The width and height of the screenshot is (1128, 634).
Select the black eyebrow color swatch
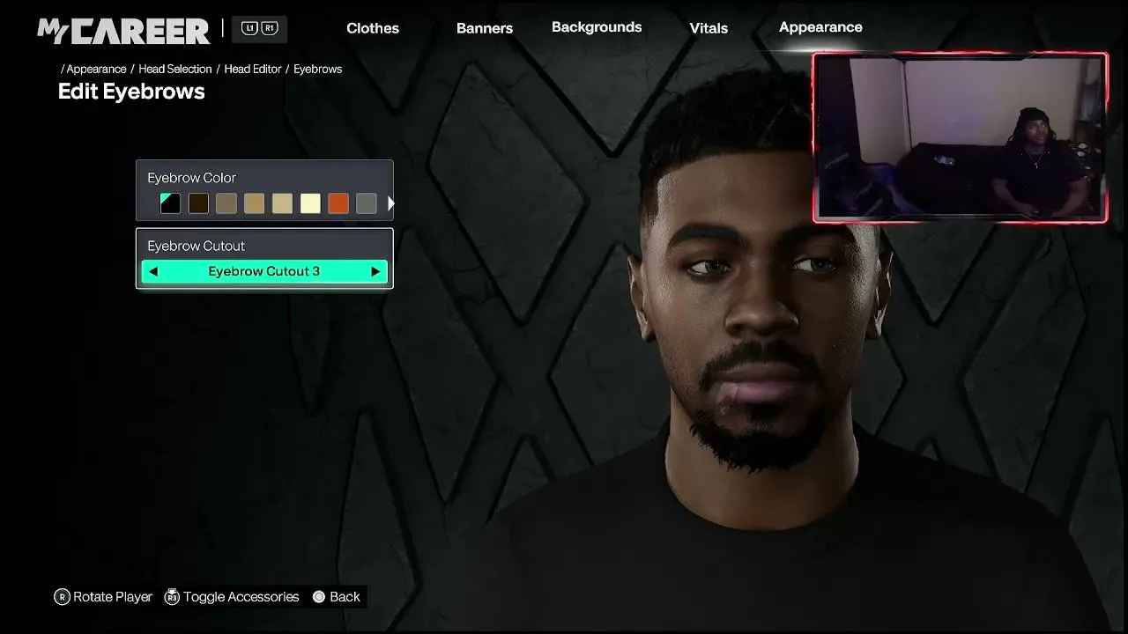pyautogui.click(x=170, y=203)
